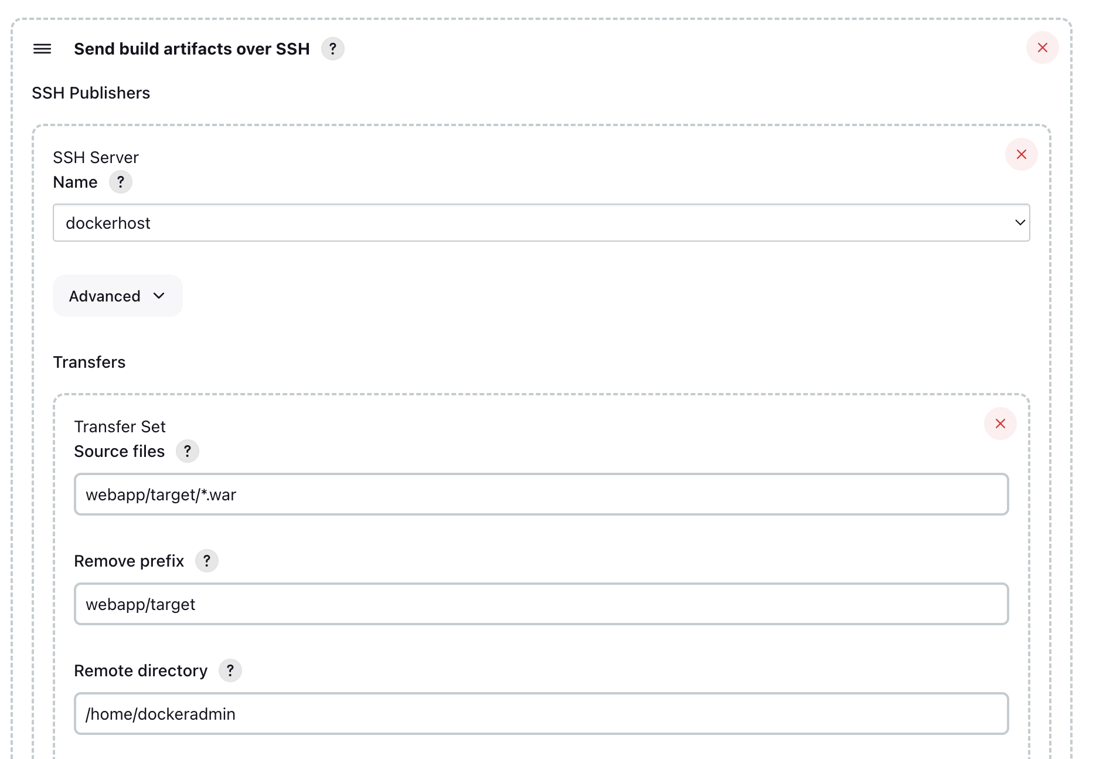Click the SSH Publishers section heading
Screen dimensions: 1096x759
coord(91,93)
